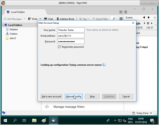Open the People icon in system tray
159x125 pixels.
(x=108, y=120)
